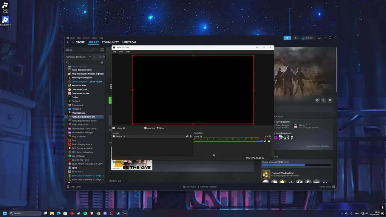386x217 pixels.
Task: Click Add a Game in Steam
Action: pyautogui.click(x=74, y=187)
